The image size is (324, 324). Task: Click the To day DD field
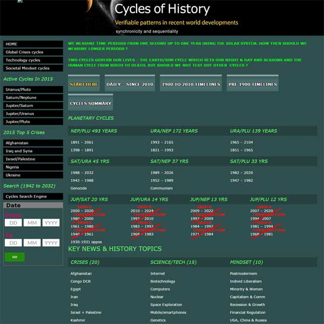[x=13, y=243]
